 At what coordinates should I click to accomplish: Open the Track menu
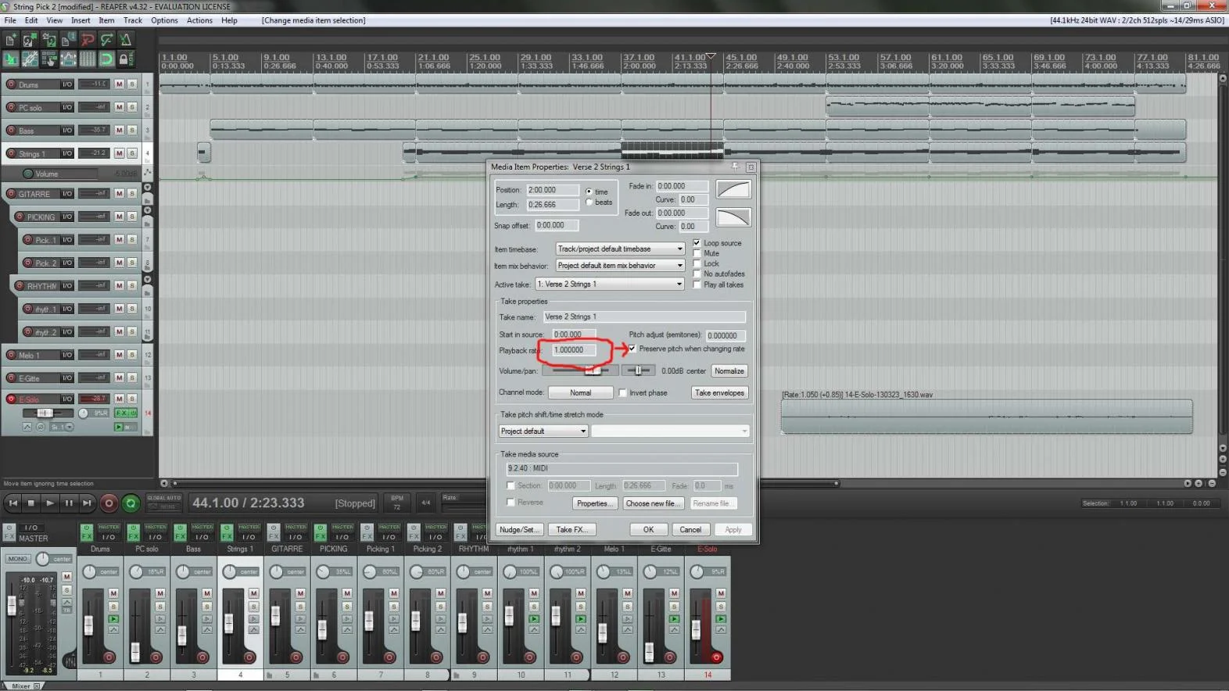133,20
